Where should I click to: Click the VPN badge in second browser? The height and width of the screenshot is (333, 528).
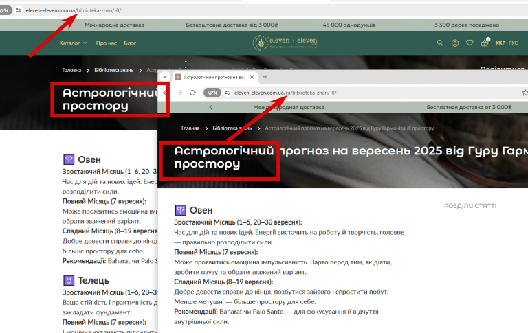click(x=212, y=93)
